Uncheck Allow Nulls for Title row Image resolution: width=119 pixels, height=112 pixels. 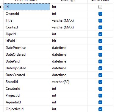pos(100,20)
